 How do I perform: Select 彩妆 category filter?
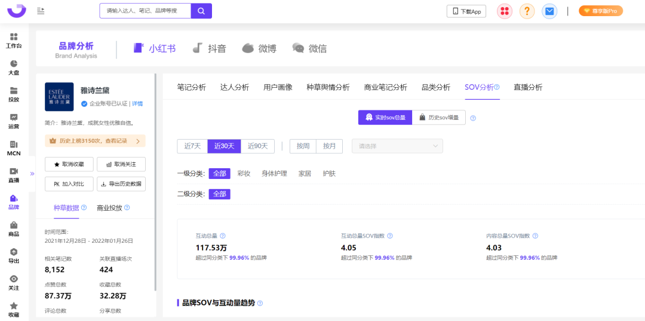tap(244, 174)
